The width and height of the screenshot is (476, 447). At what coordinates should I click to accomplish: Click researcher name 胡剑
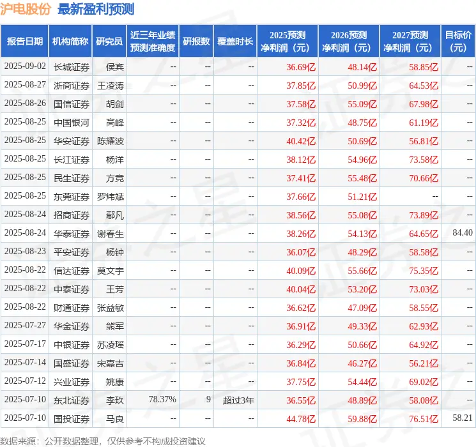(115, 104)
